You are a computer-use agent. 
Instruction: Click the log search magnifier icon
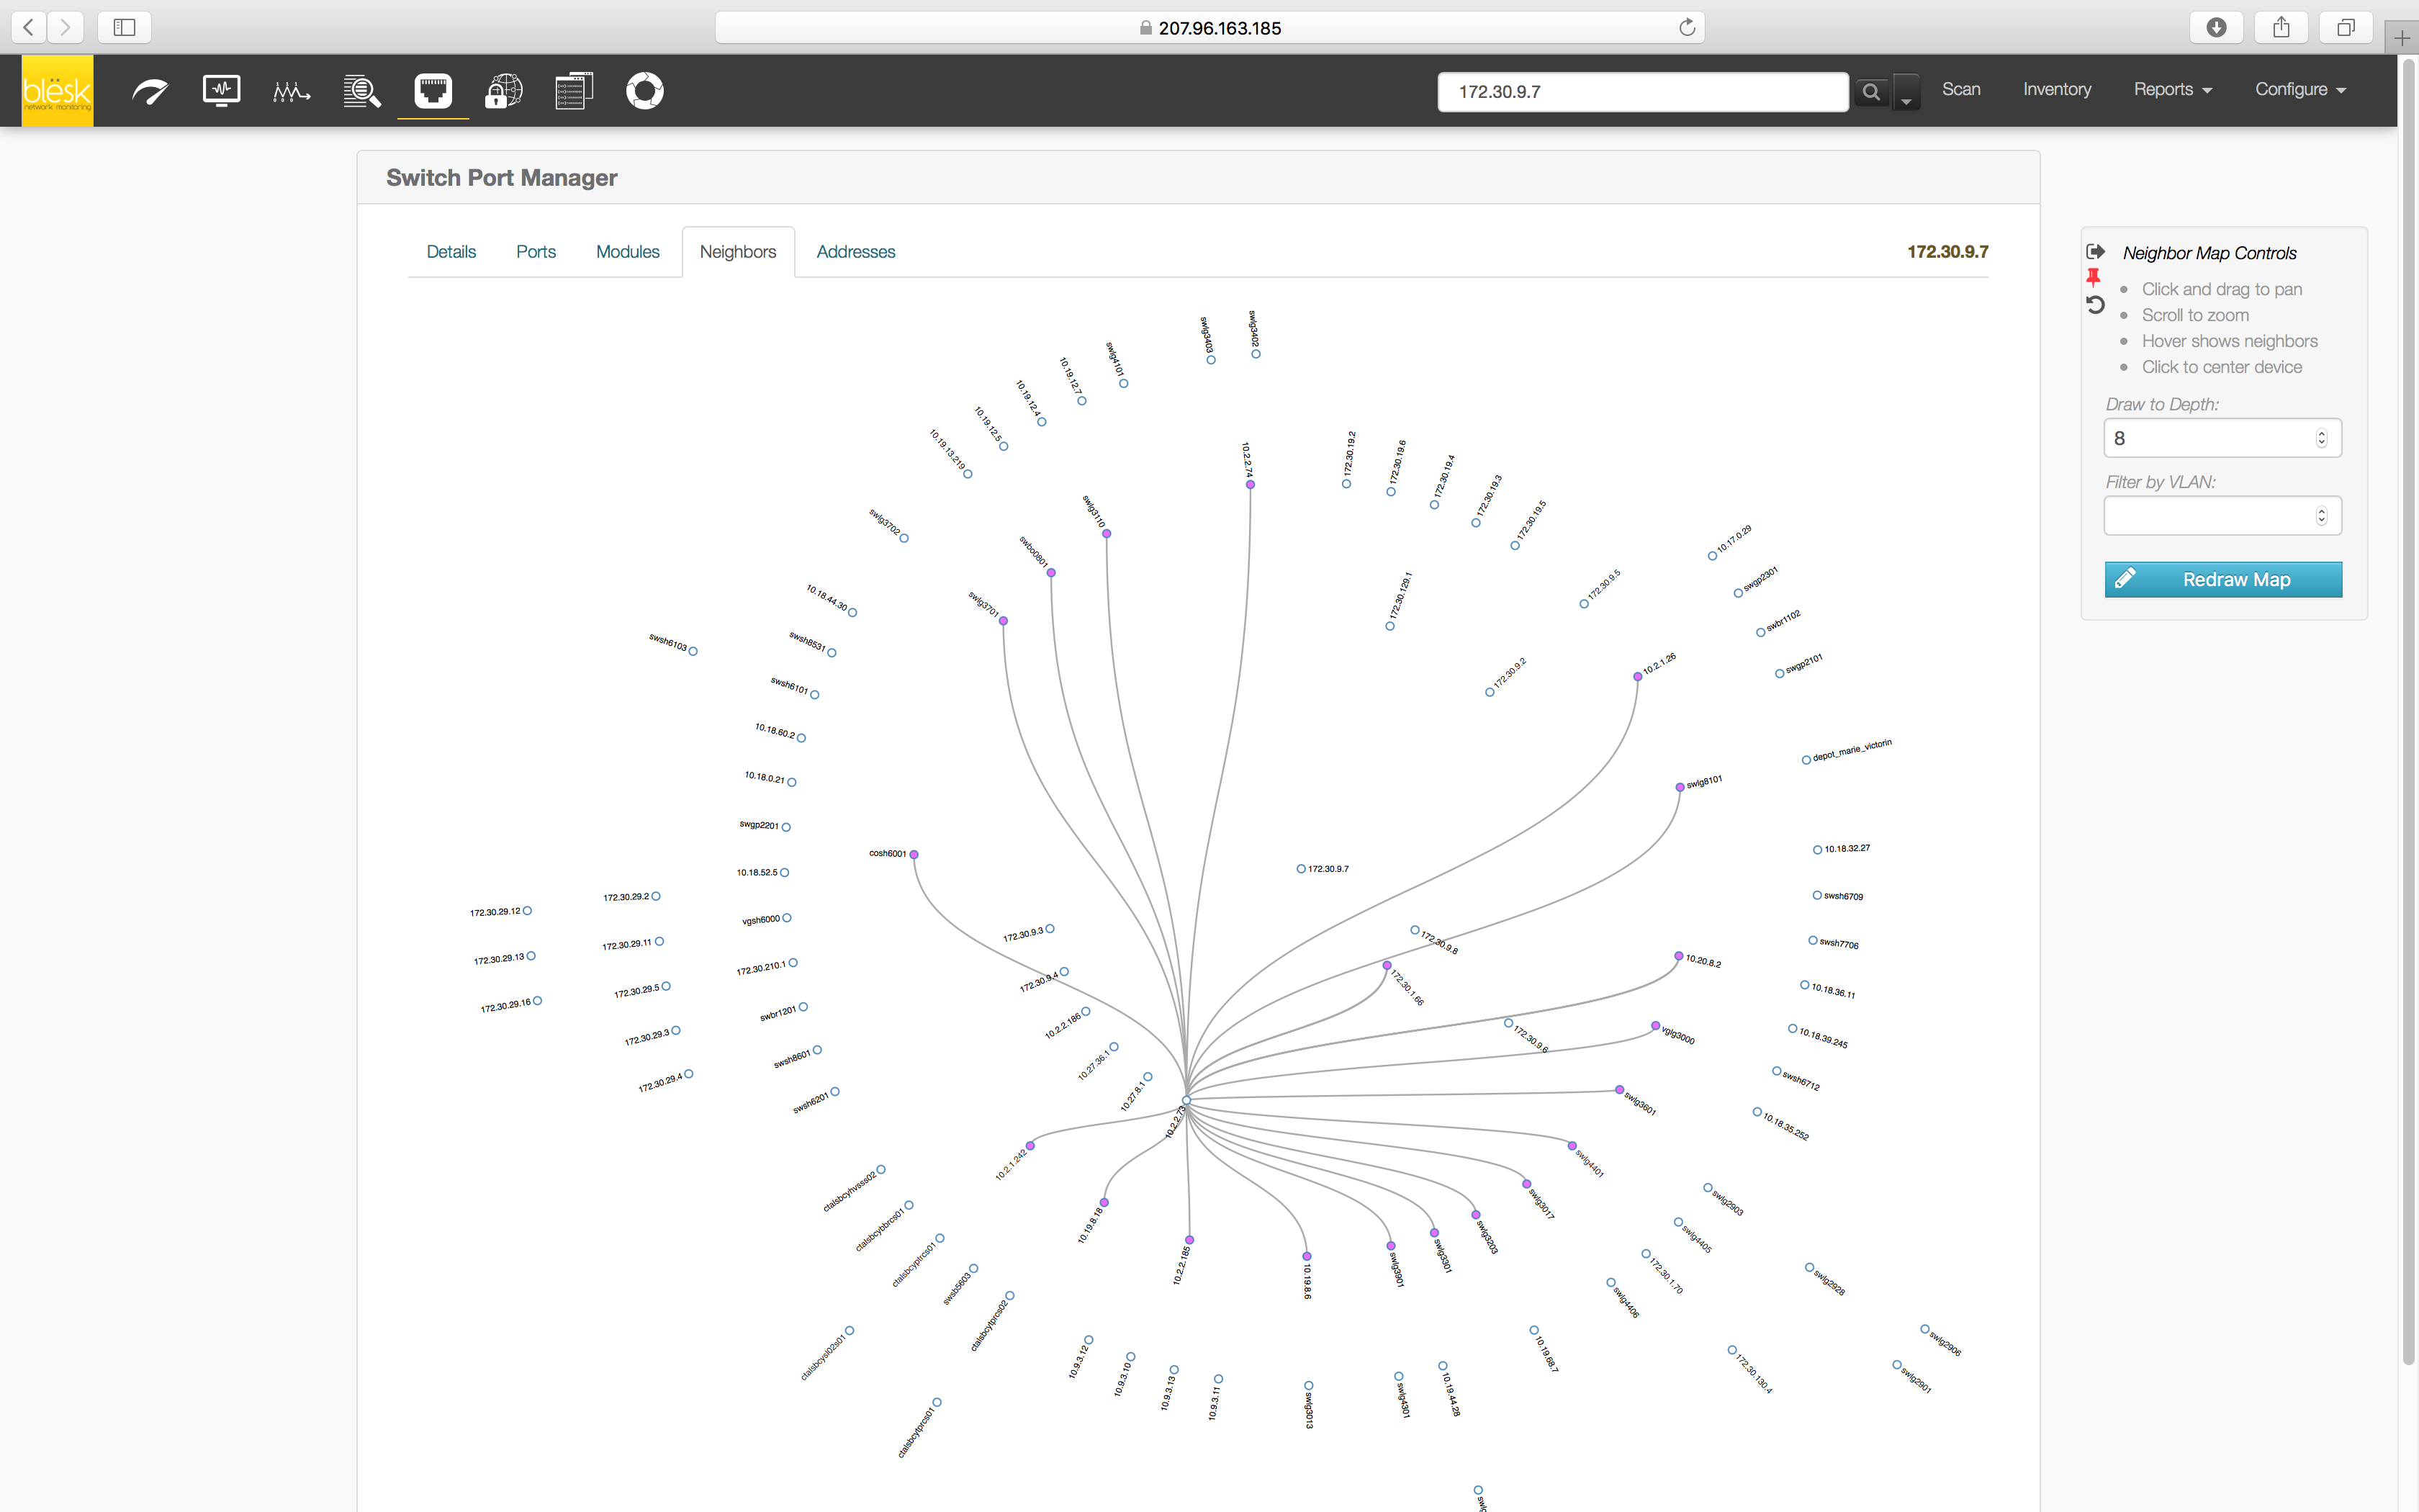click(362, 91)
